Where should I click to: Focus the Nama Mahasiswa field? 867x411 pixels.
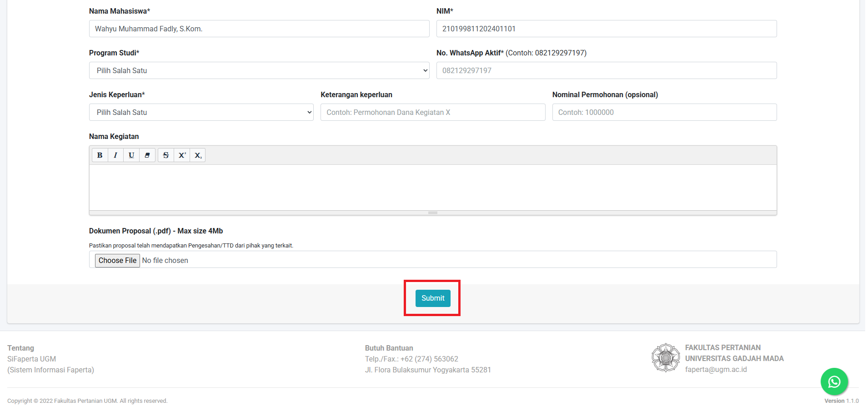[259, 29]
